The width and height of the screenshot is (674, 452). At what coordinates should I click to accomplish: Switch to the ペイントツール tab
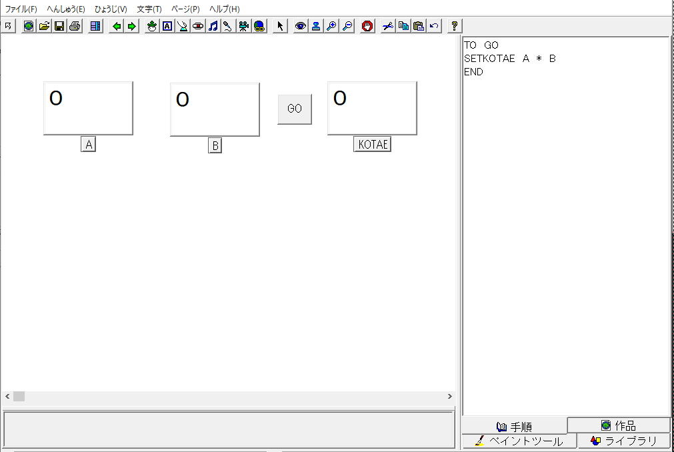519,441
